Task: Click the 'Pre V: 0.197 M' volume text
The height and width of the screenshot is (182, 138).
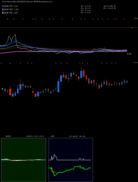Action: pos(109,8)
